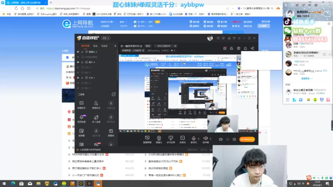Expand the speaker options arrow
Viewport: 333px width, 187px height.
[x=211, y=139]
